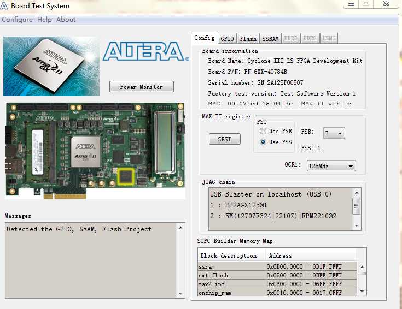Click the Factory test version line
The width and height of the screenshot is (402, 309).
[x=282, y=93]
